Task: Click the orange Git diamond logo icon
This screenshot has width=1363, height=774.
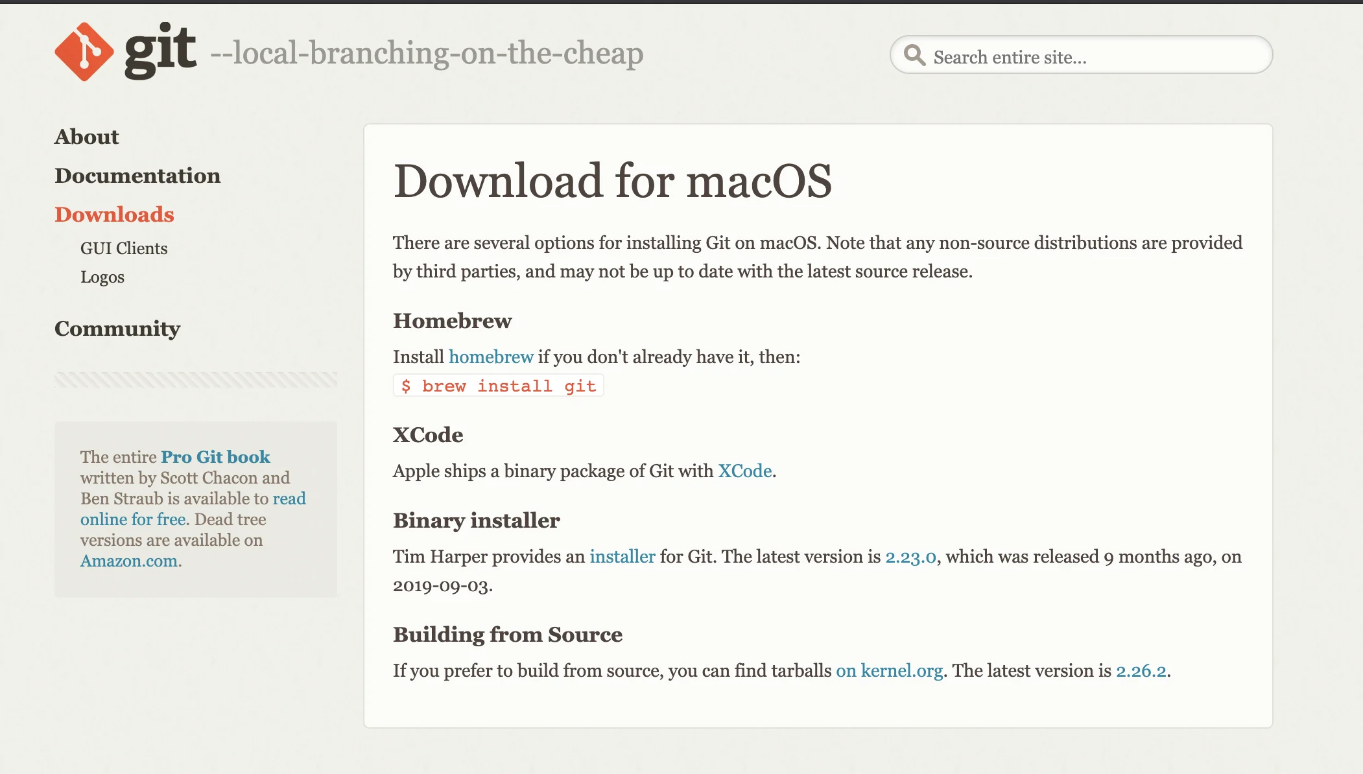Action: [x=84, y=52]
